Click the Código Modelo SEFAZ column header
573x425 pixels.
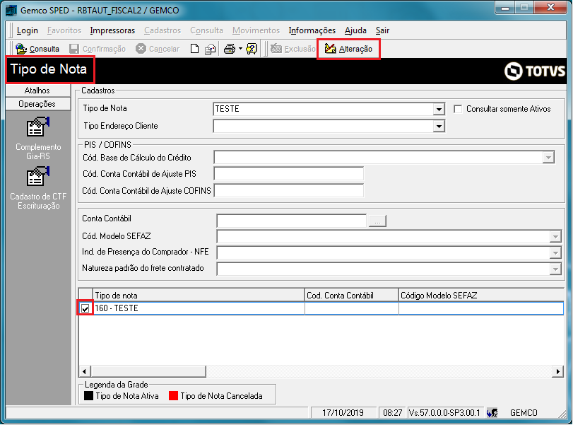[481, 295]
